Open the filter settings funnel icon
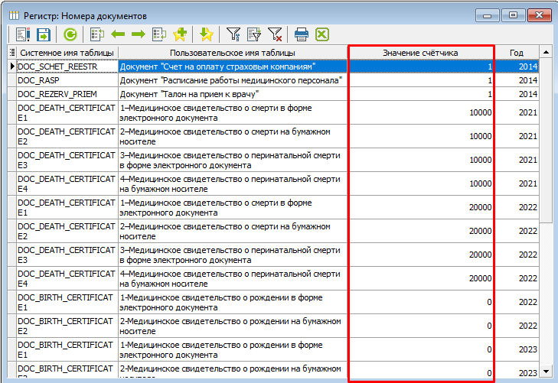Image resolution: width=558 pixels, height=383 pixels. pyautogui.click(x=234, y=34)
